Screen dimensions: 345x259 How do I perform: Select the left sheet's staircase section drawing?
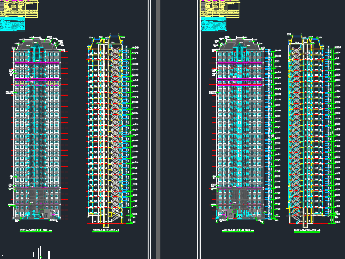111,129
